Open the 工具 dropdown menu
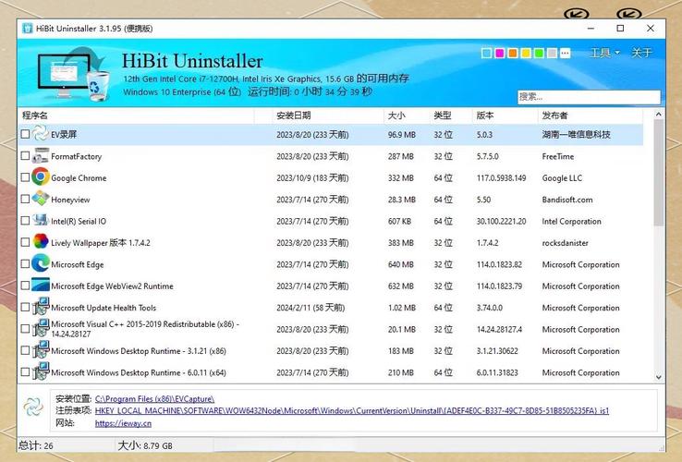This screenshot has height=462, width=682. point(604,53)
